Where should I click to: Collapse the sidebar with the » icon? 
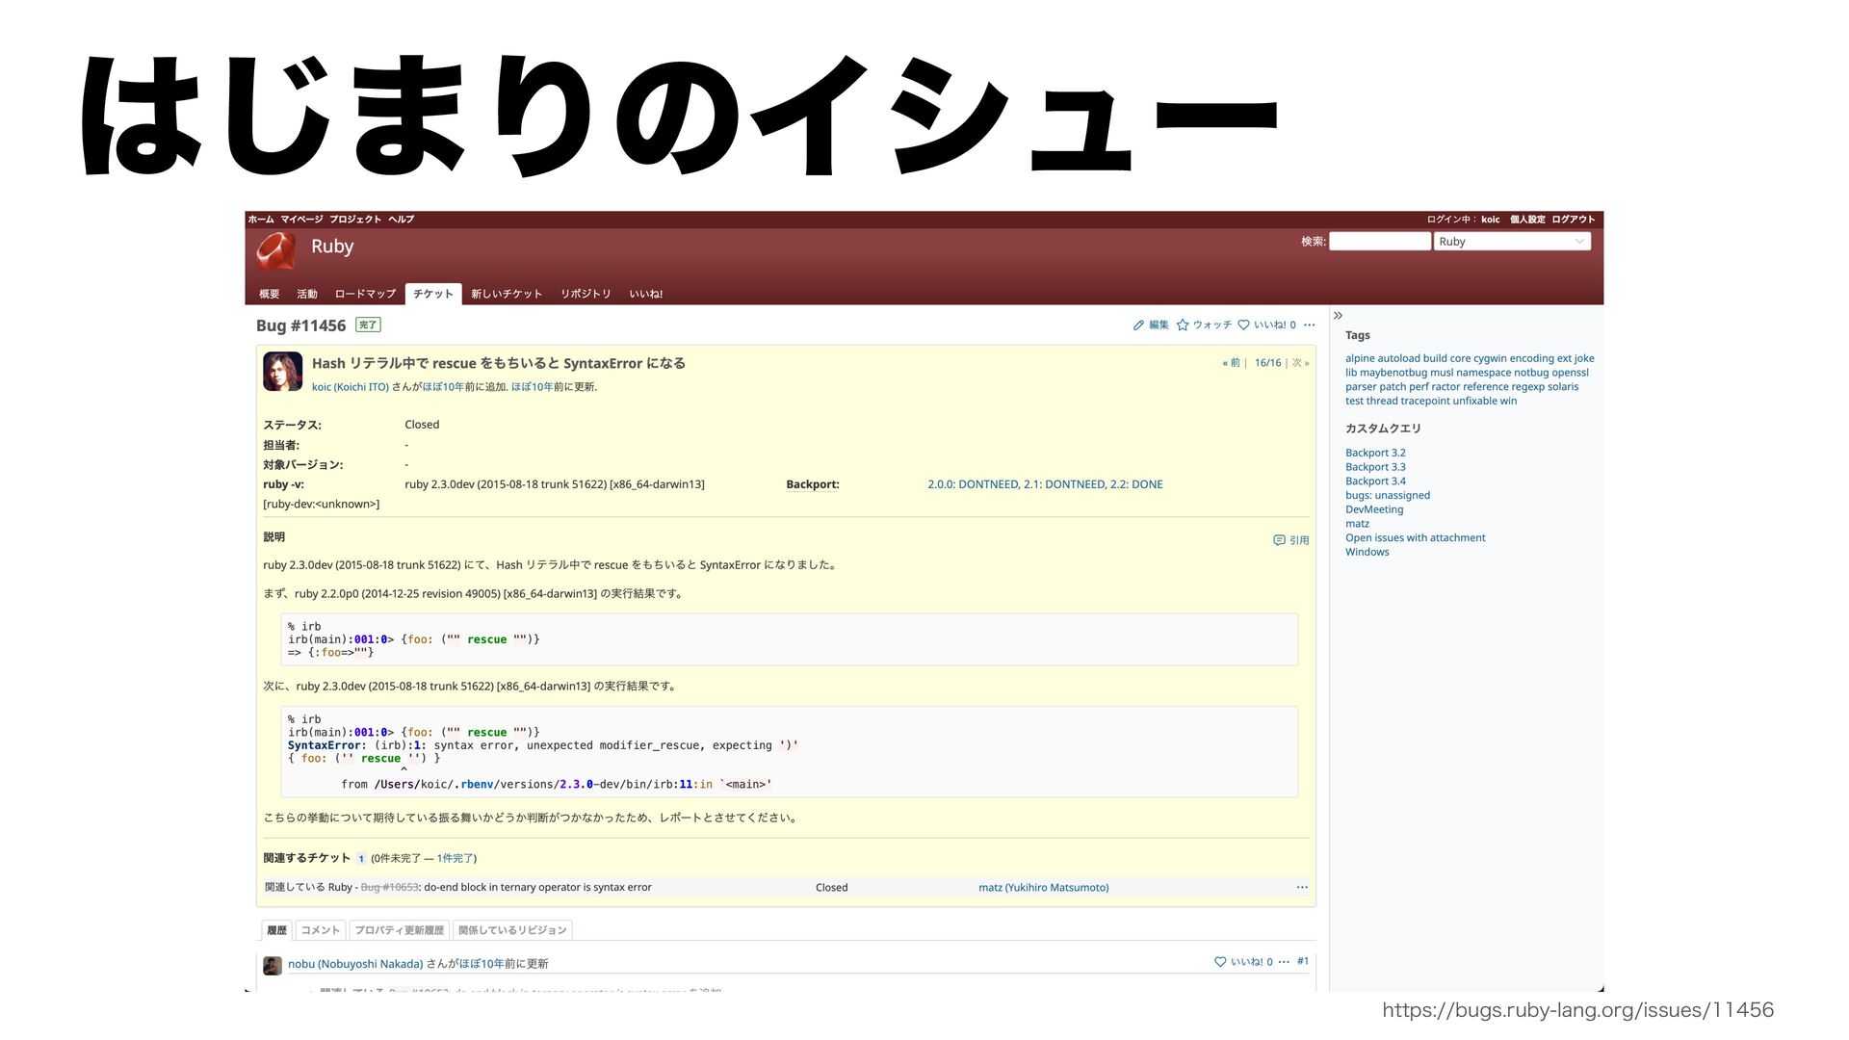pos(1338,316)
